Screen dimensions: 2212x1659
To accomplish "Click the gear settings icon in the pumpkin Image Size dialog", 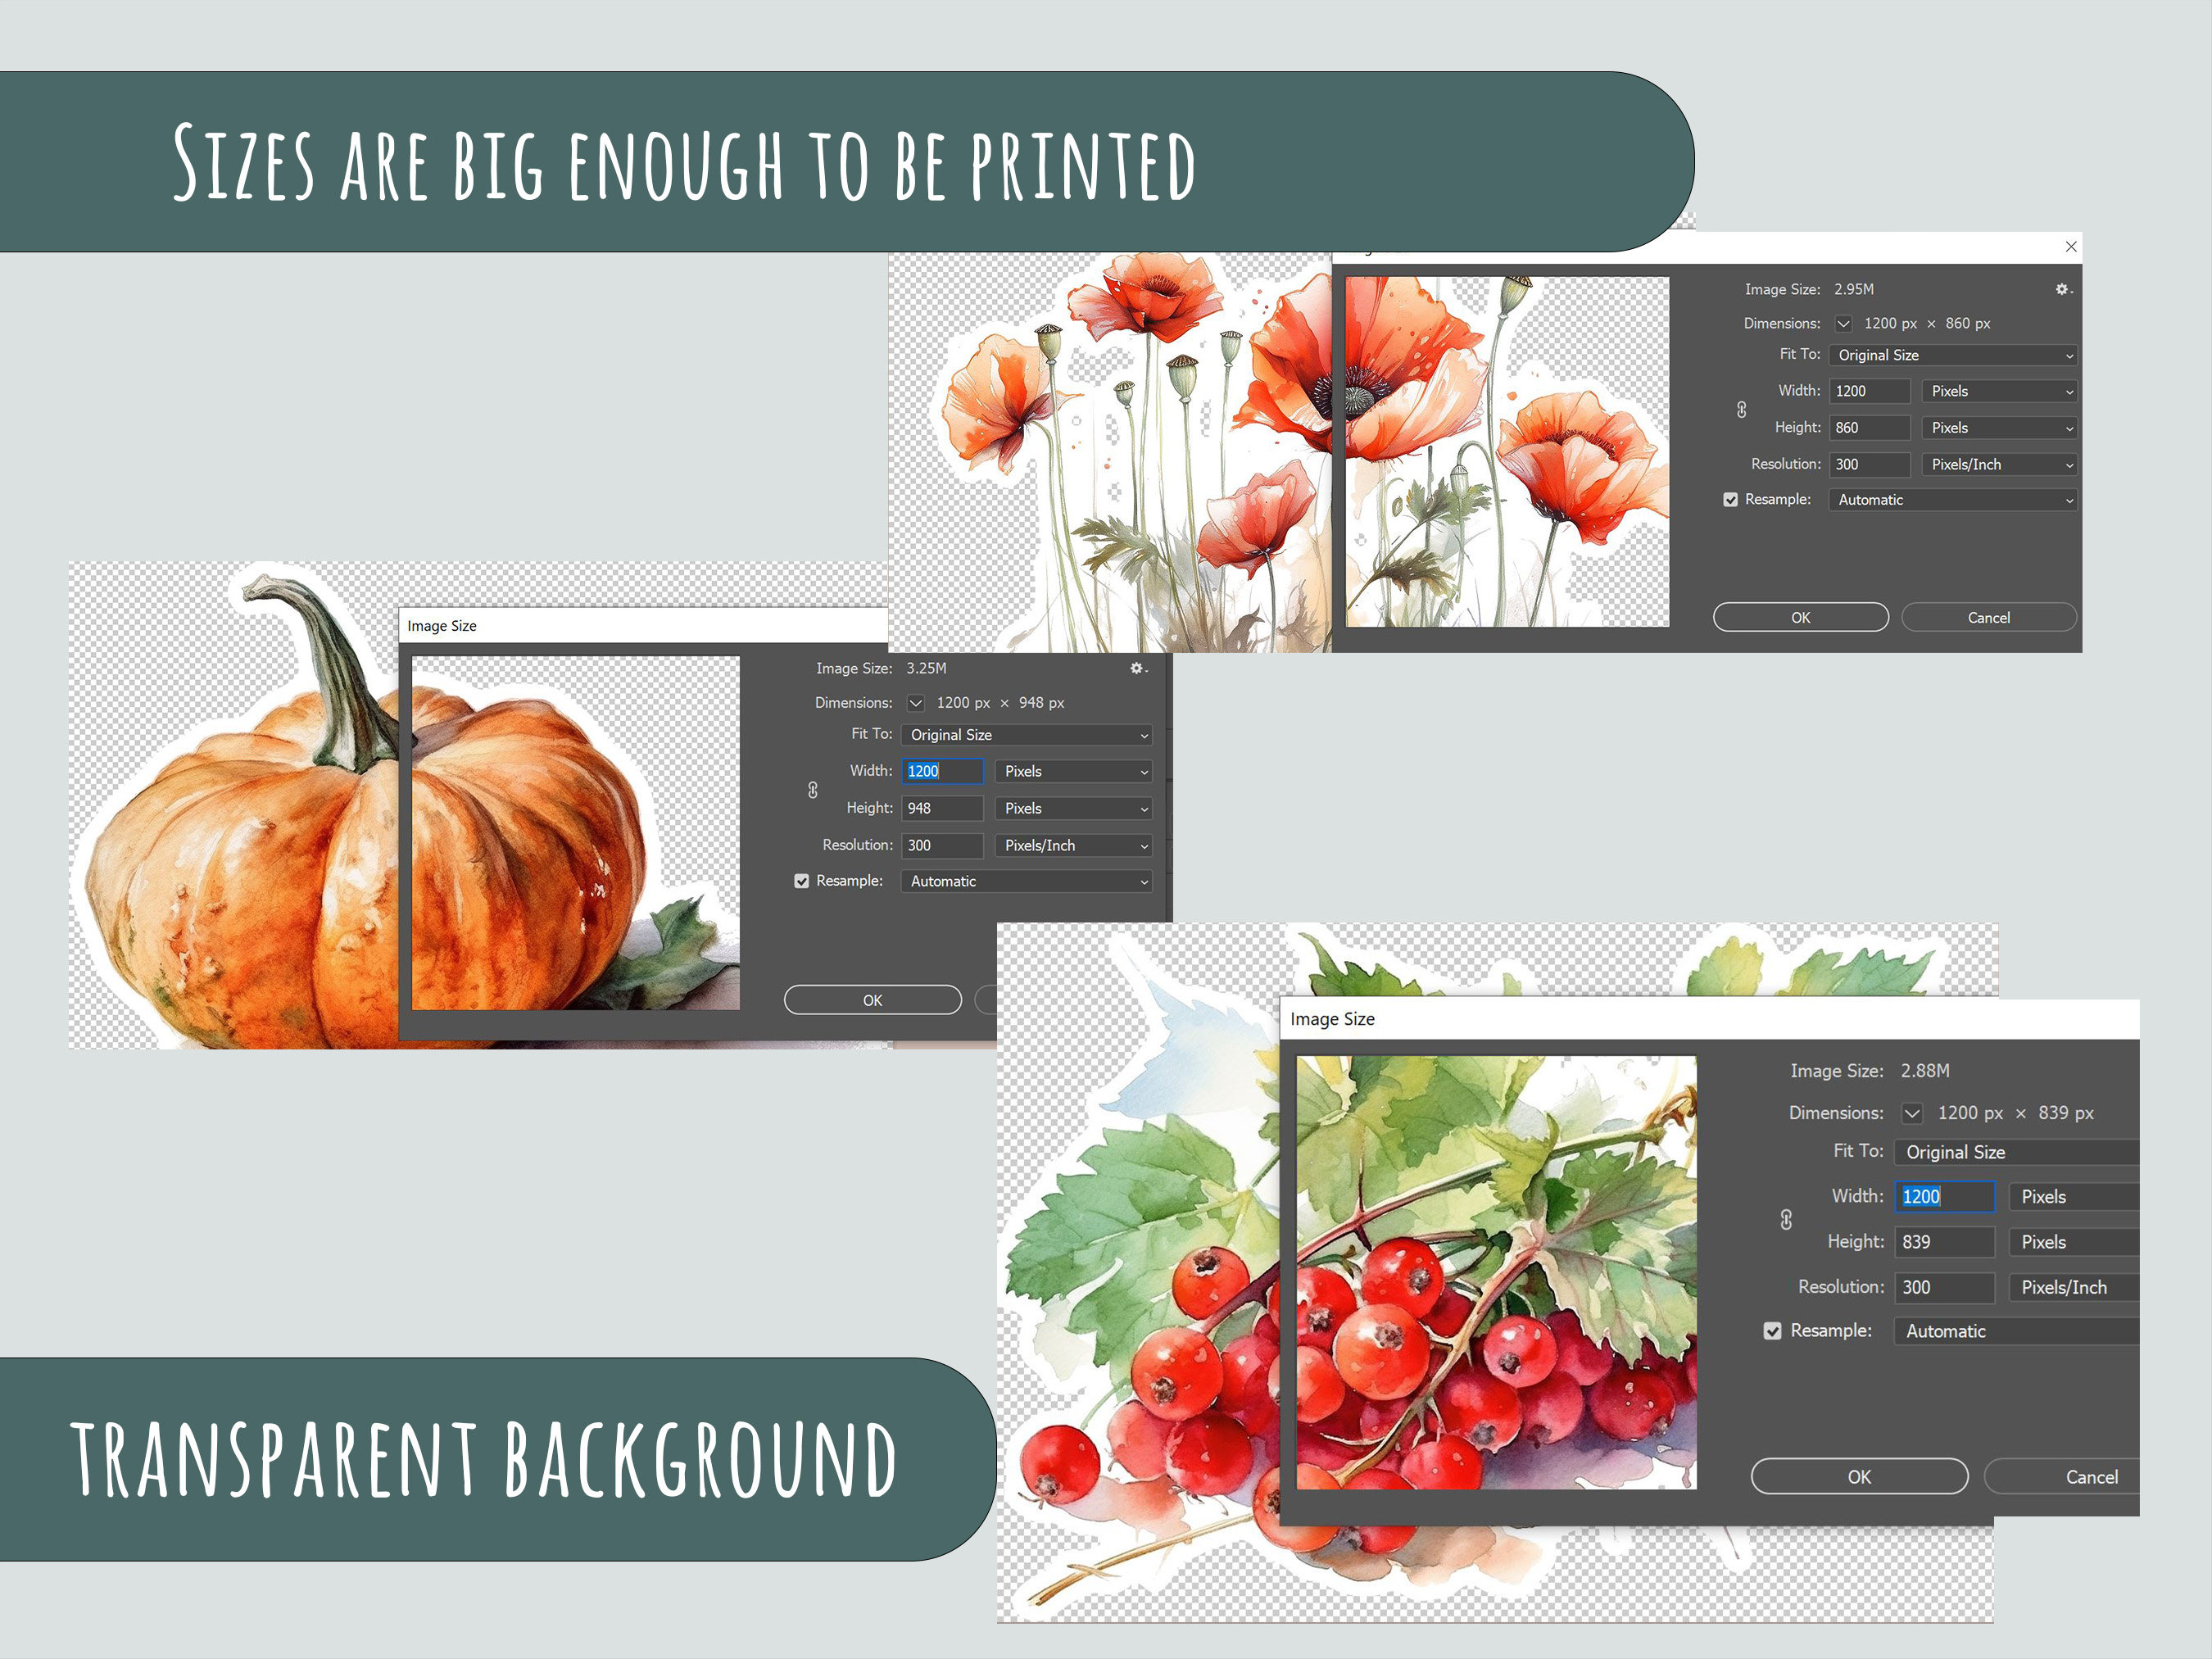I will (1137, 668).
